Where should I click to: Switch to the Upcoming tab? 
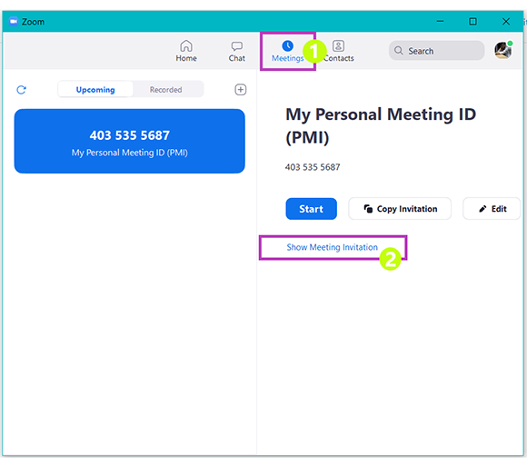click(95, 90)
